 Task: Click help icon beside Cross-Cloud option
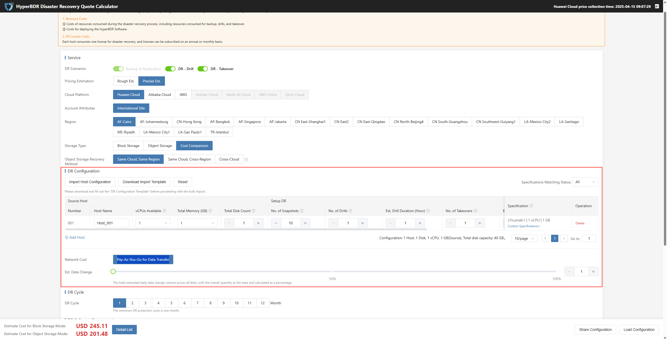(x=246, y=160)
